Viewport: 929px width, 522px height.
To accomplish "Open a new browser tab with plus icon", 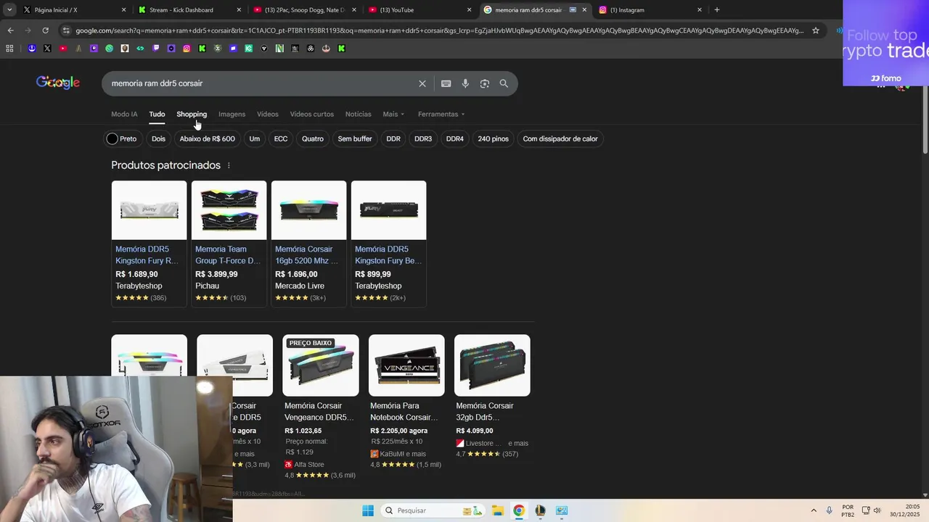I will (x=717, y=9).
